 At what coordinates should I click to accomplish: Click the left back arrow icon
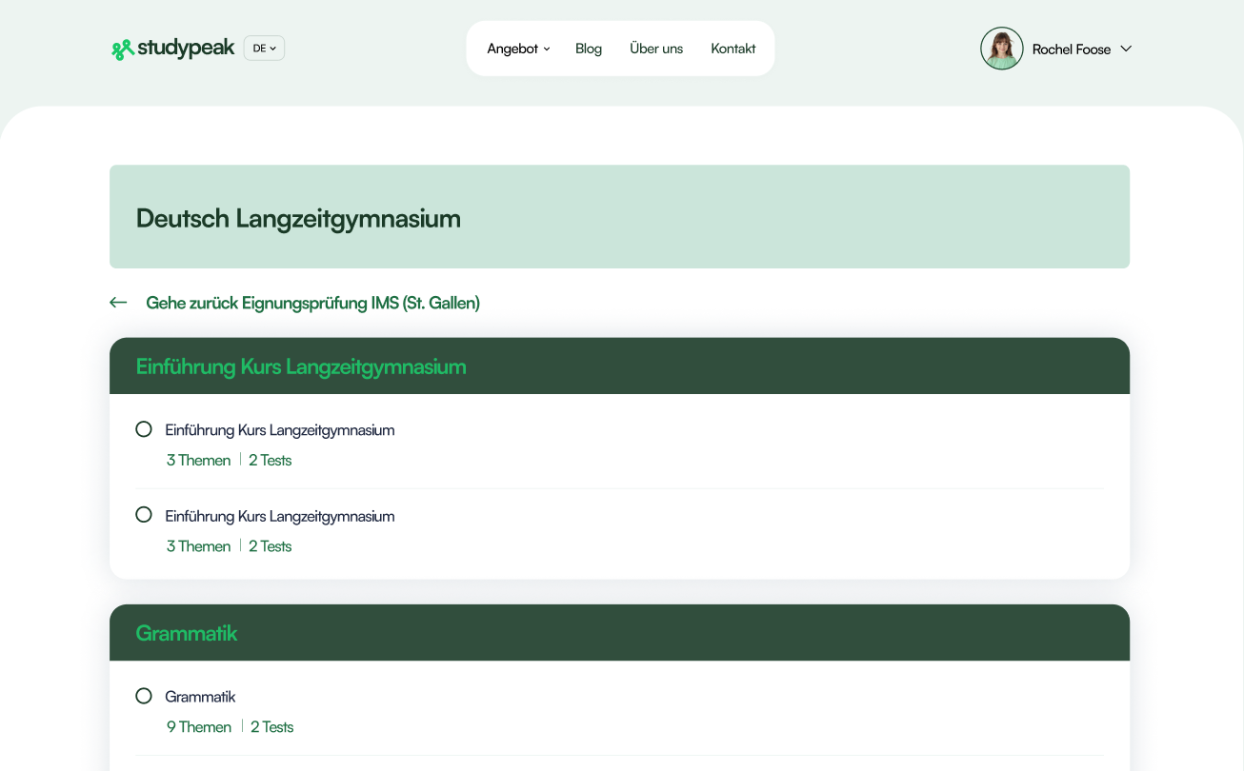point(118,303)
